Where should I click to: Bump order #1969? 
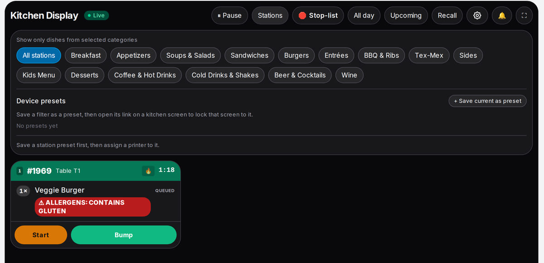click(x=124, y=235)
